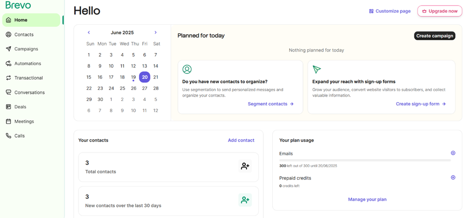Click the Upgrade now button
This screenshot has height=218, width=467.
pyautogui.click(x=439, y=11)
